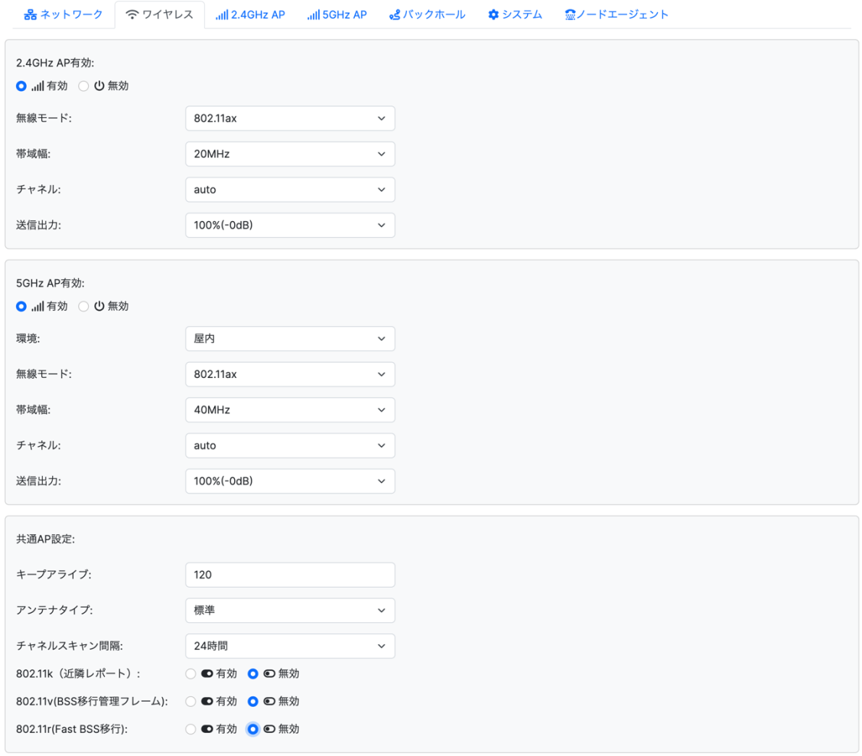Open 2.4GHz 送信出力 dropdown
The height and width of the screenshot is (756, 862).
290,226
